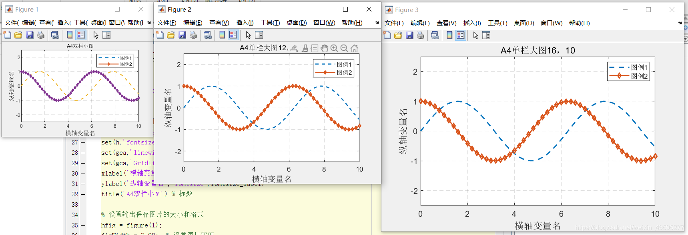Enable Edit Plot arrow in Figure 2 toolbar
This screenshot has width=688, height=235.
click(248, 35)
